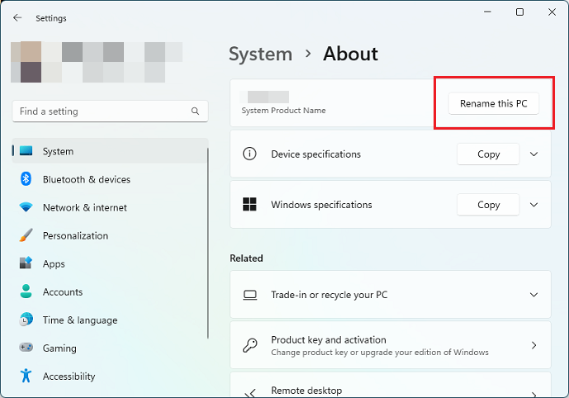This screenshot has width=569, height=398.
Task: Click 'Change product key or upgrade' description
Action: (380, 353)
